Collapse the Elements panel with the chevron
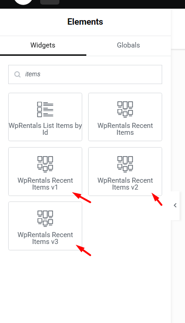The width and height of the screenshot is (185, 323). [x=175, y=206]
